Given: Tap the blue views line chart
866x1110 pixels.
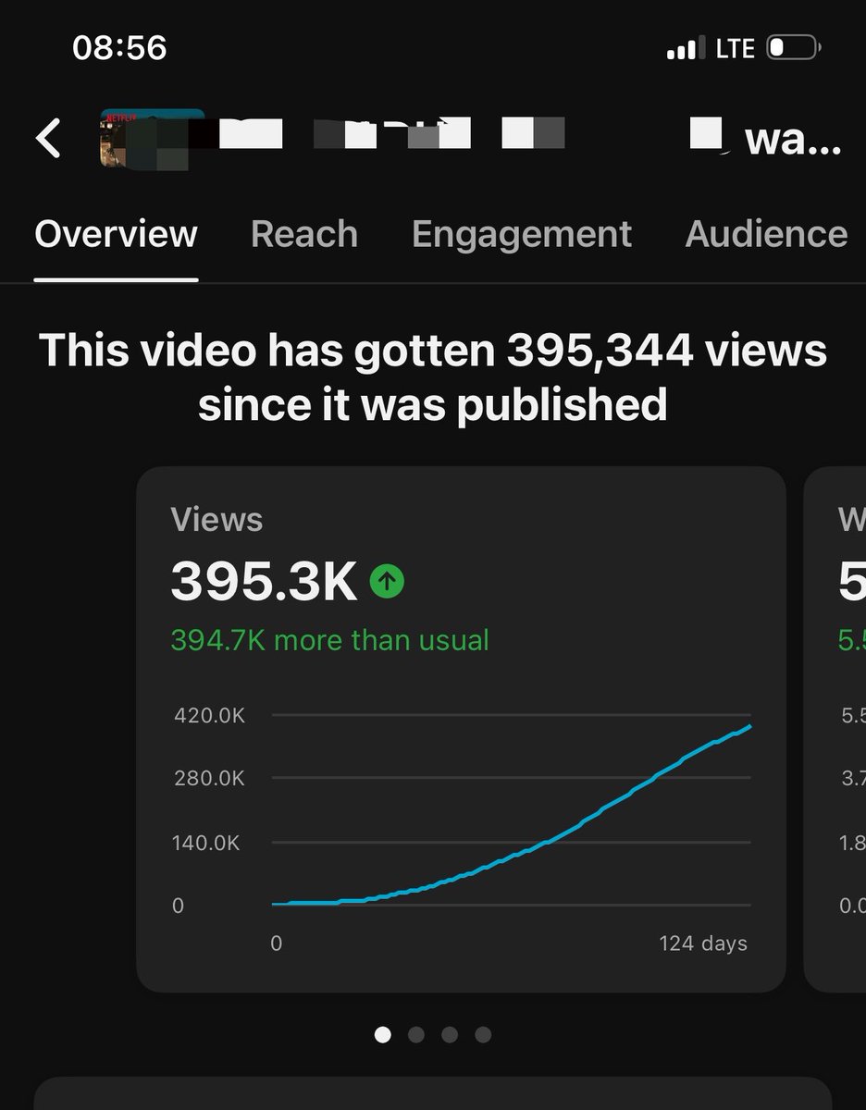Looking at the screenshot, I should (x=511, y=814).
